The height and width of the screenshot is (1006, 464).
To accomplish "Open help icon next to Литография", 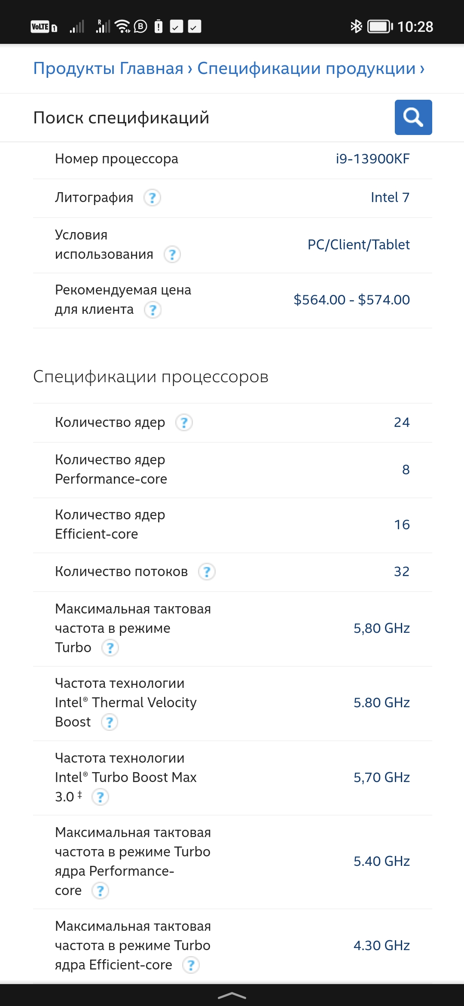I will coord(152,198).
